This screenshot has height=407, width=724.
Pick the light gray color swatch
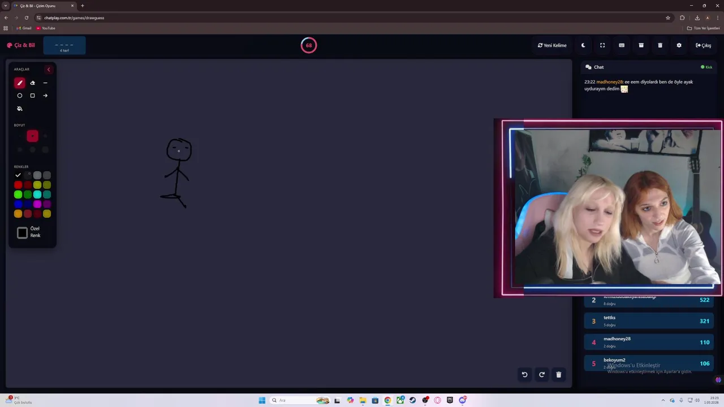tap(37, 175)
